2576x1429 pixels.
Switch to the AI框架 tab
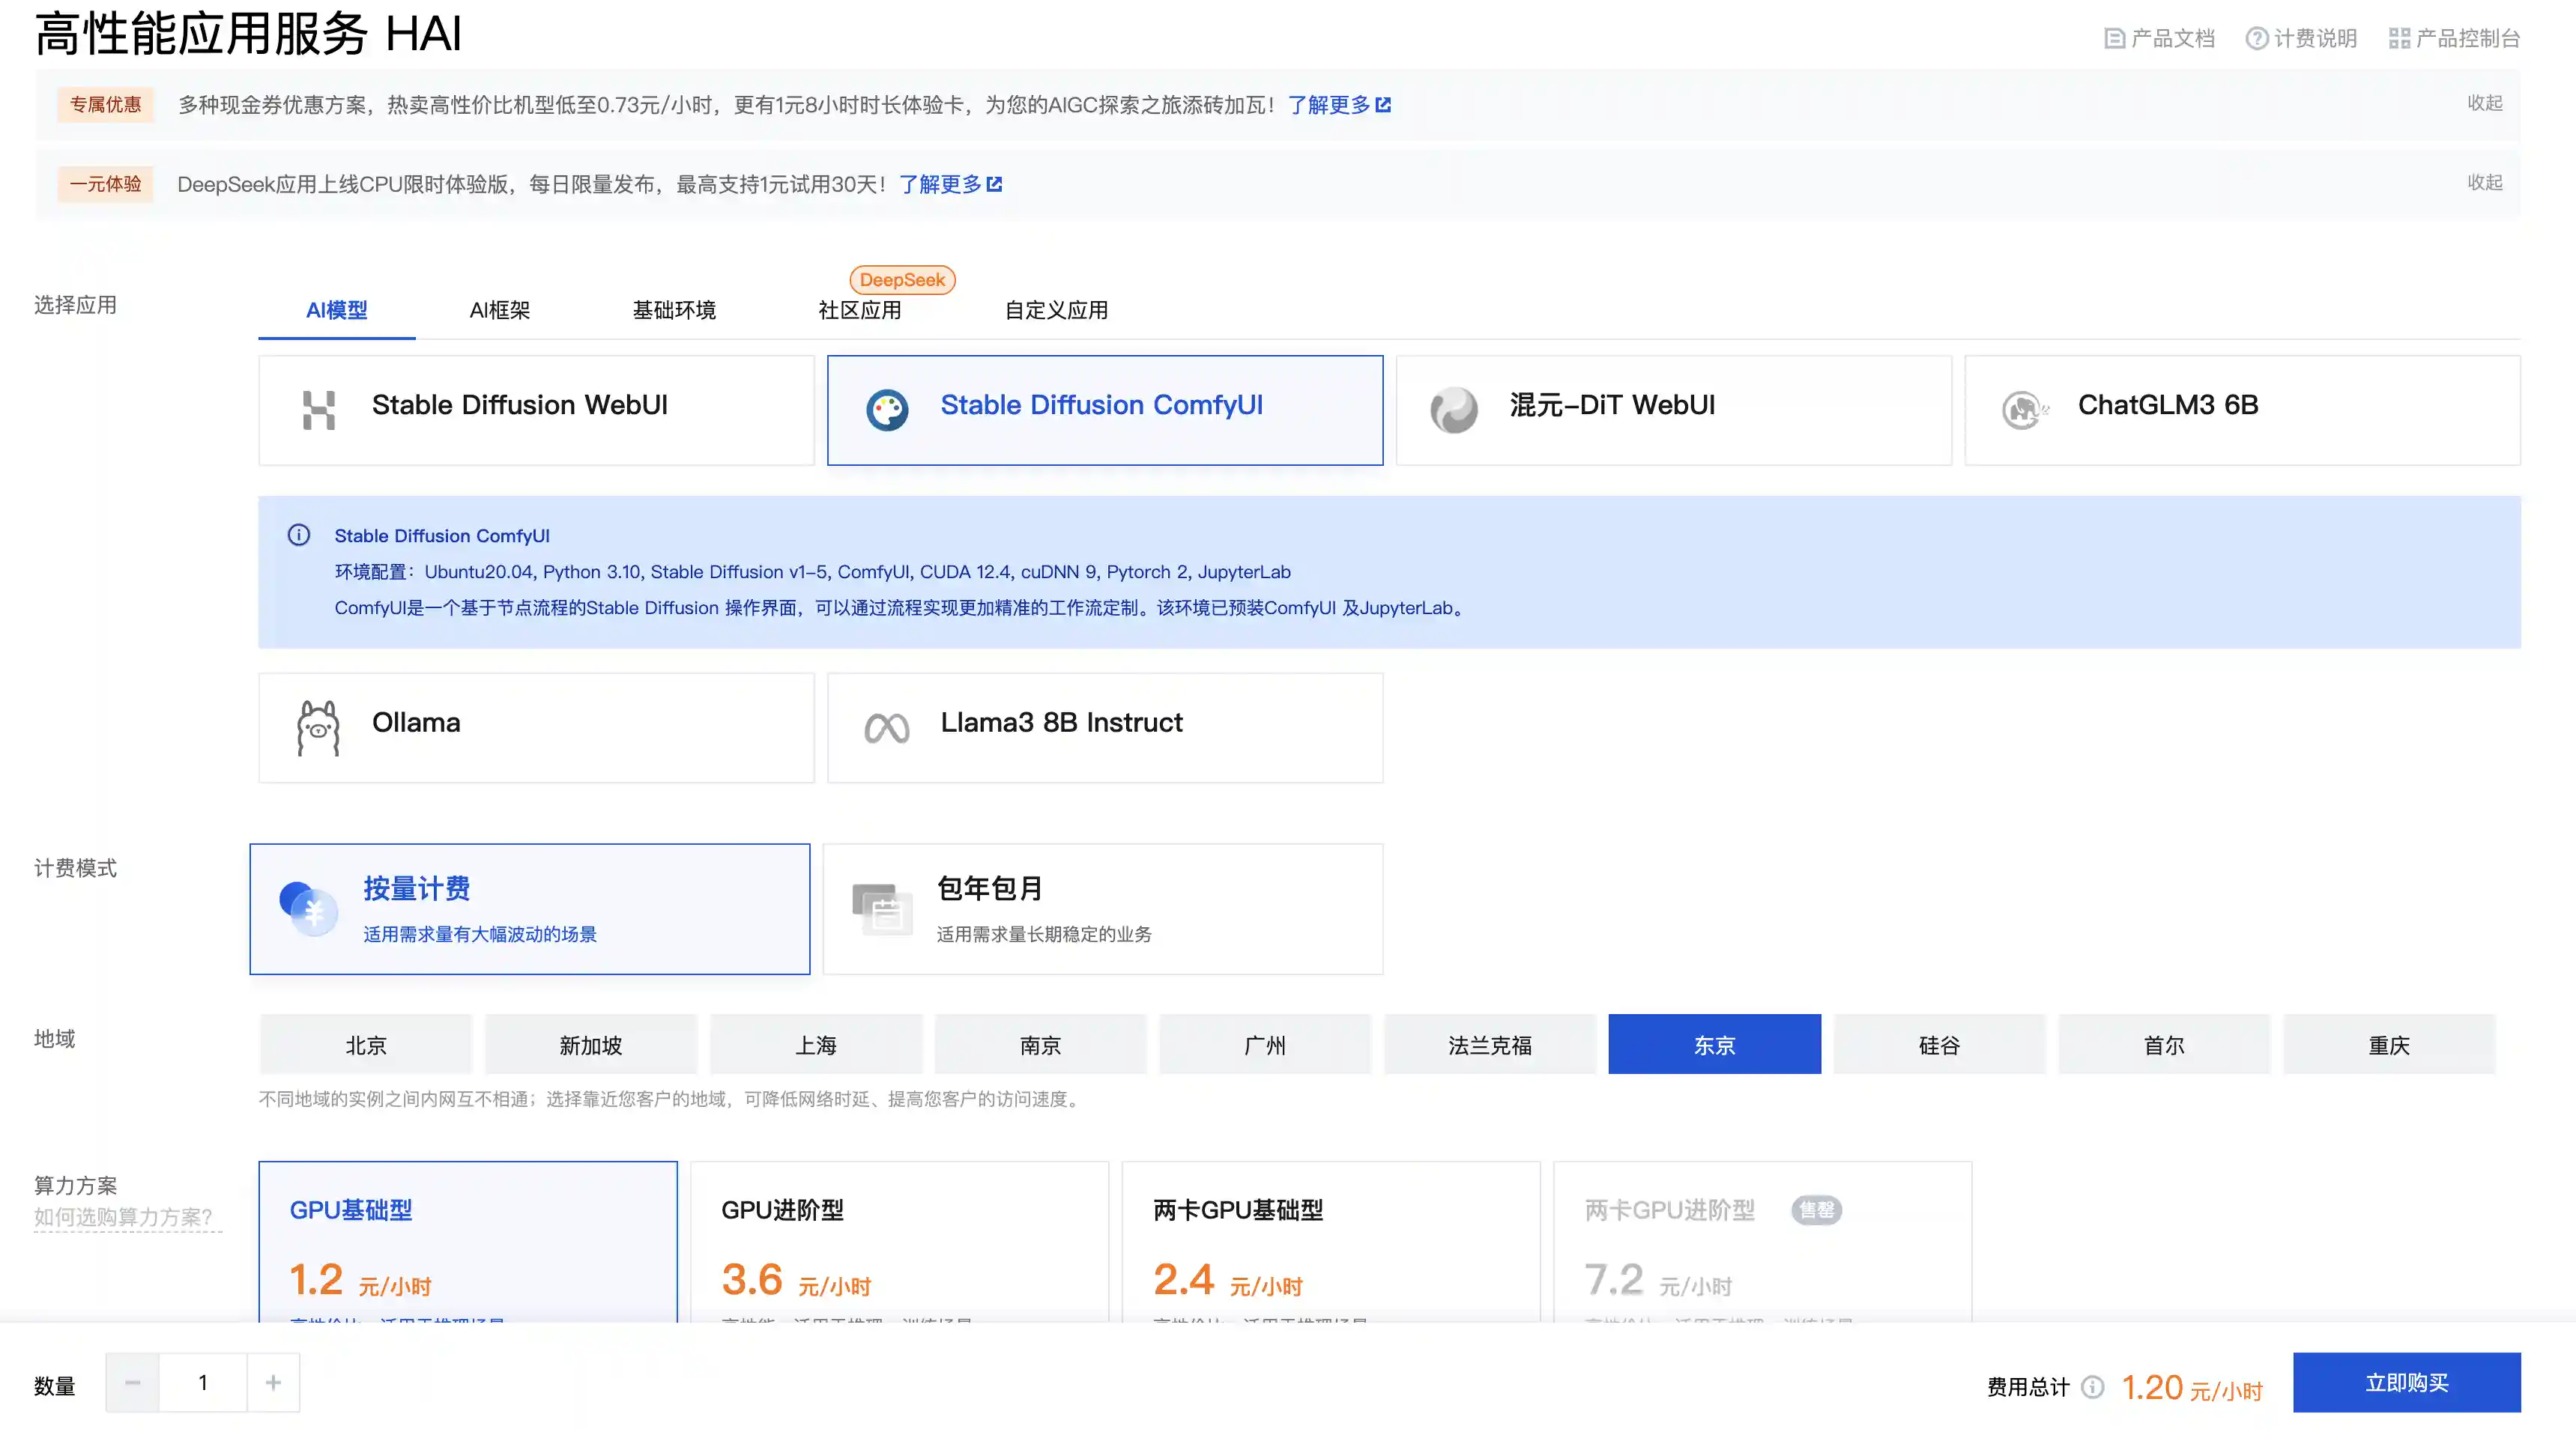click(499, 310)
